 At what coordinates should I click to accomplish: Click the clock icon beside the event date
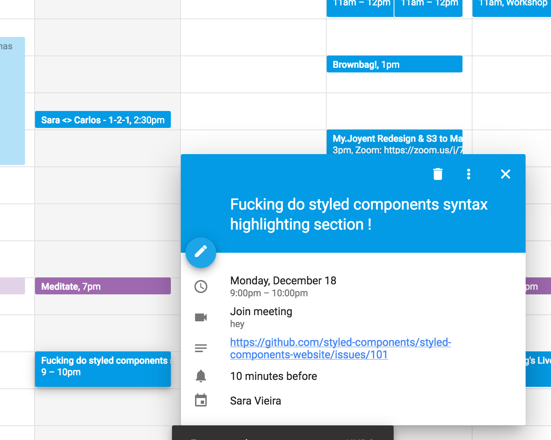pos(201,286)
